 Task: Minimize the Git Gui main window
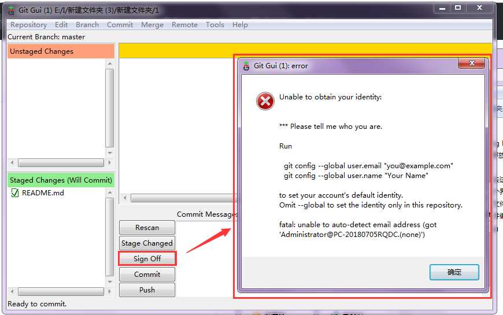tap(442, 8)
